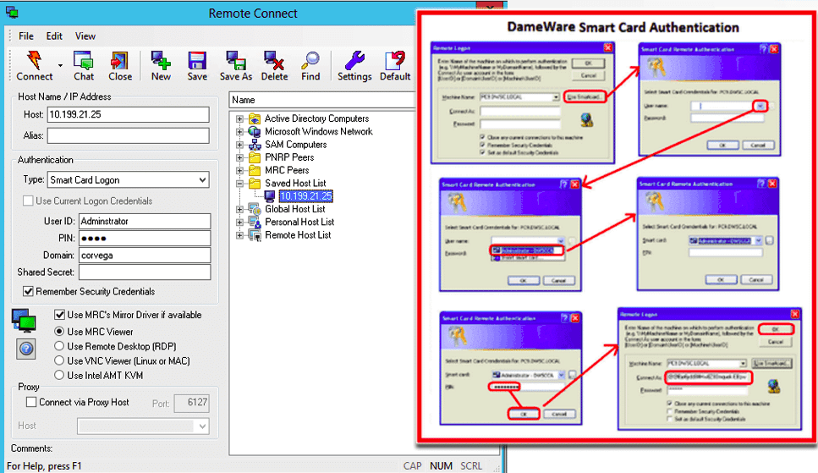Screen dimensions: 818x473
Task: Expand Global Host List node
Action: (239, 209)
